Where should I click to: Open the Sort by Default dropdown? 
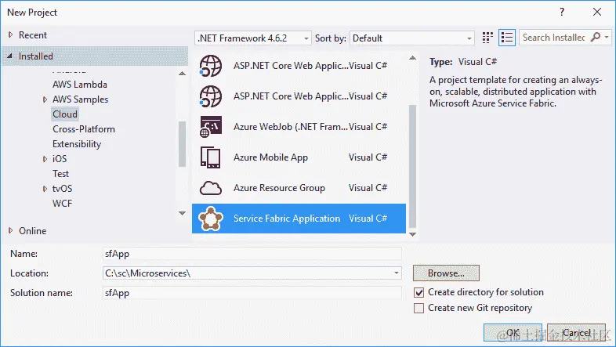coord(412,38)
